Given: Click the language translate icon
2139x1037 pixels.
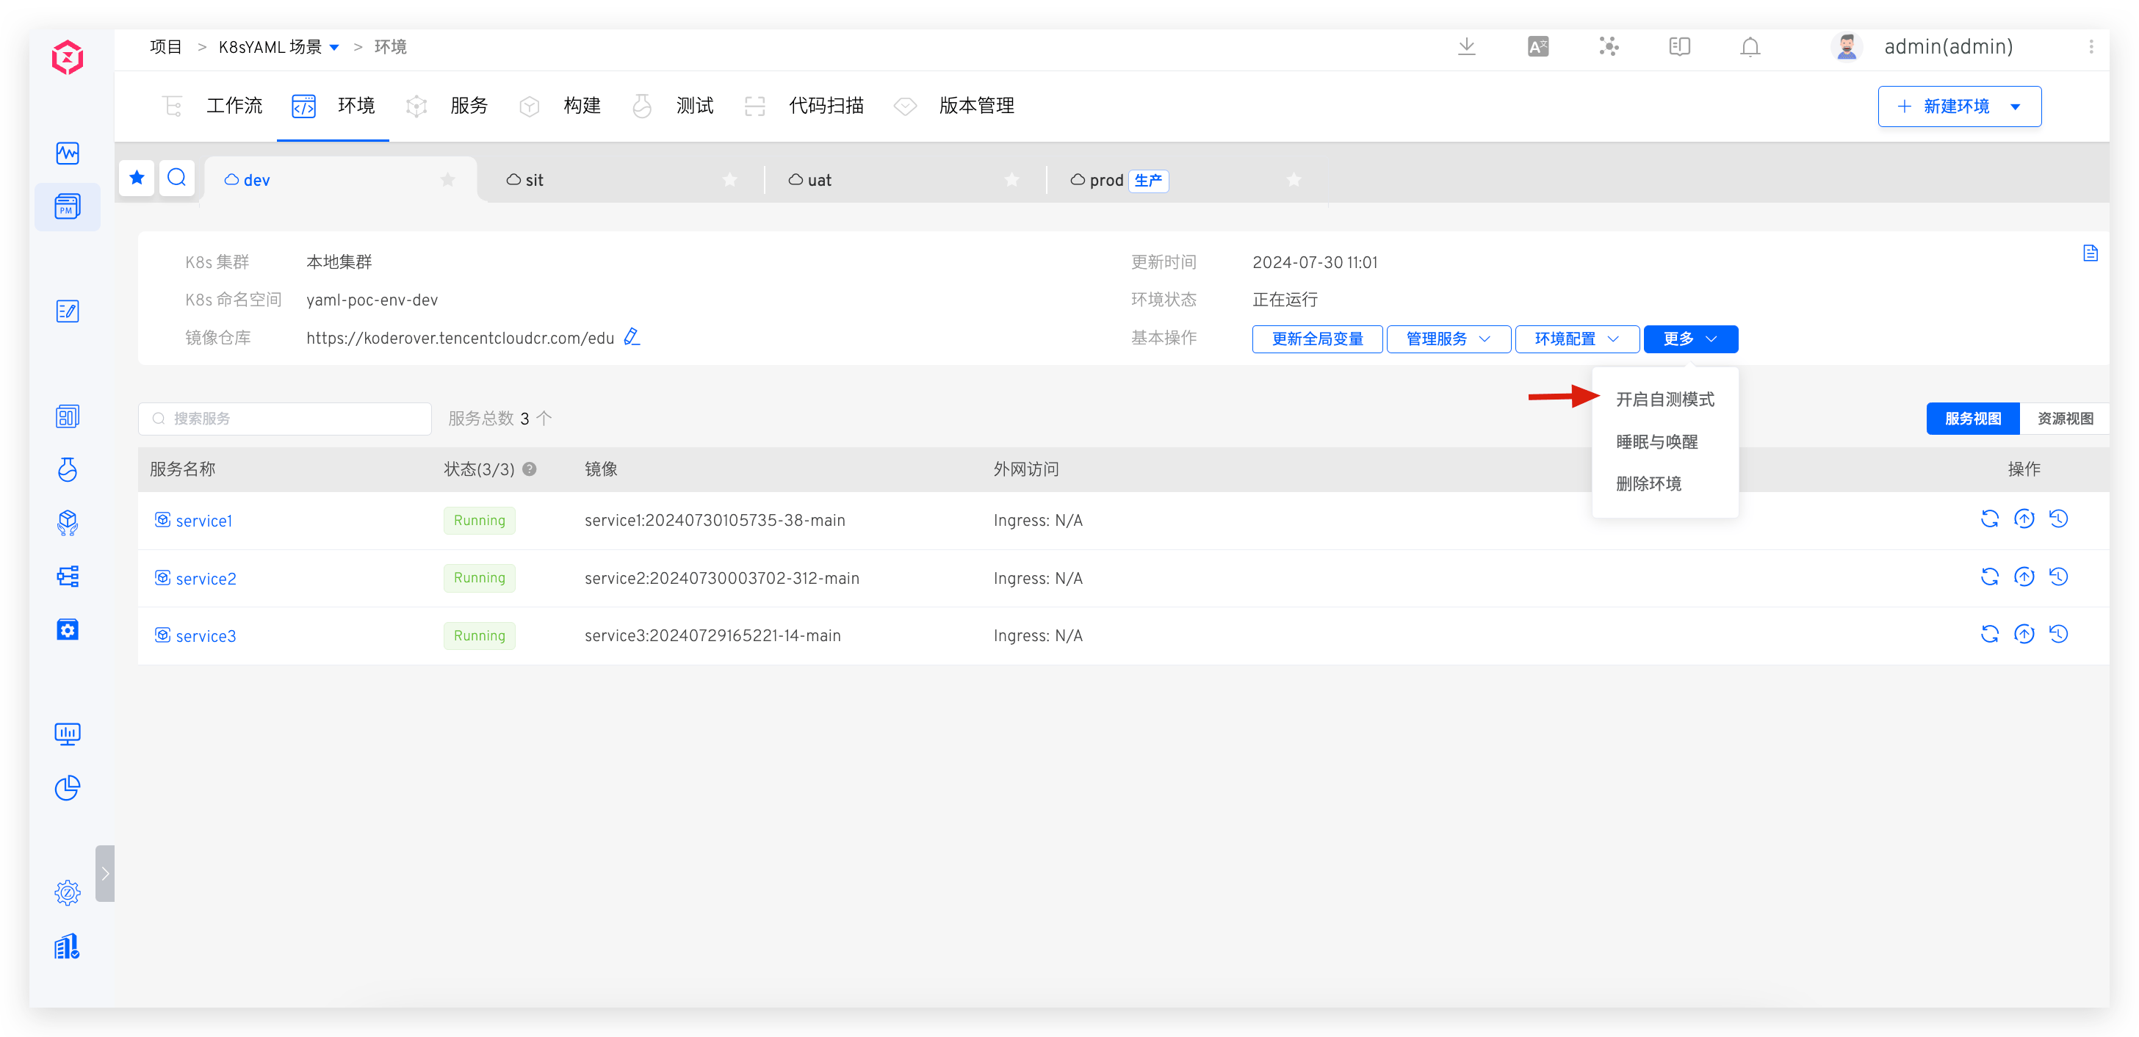Looking at the screenshot, I should 1538,47.
